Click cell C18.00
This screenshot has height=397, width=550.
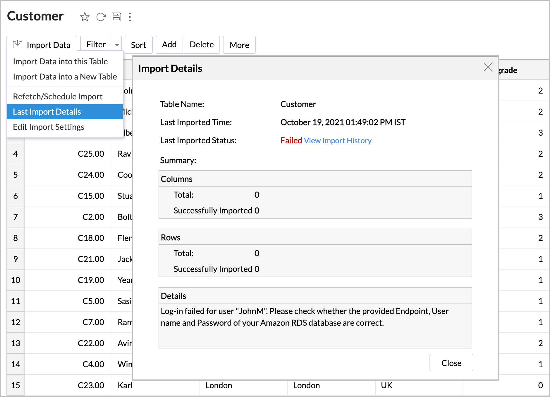pyautogui.click(x=68, y=238)
